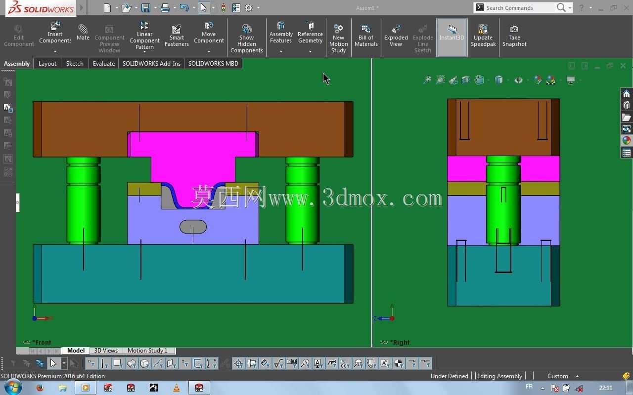Toggle Filter Faces selection filter
The image size is (633, 395).
[x=118, y=363]
